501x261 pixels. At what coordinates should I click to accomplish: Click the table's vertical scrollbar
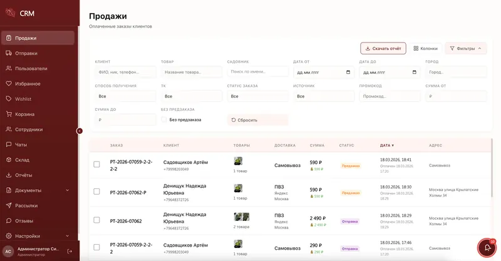click(492, 167)
